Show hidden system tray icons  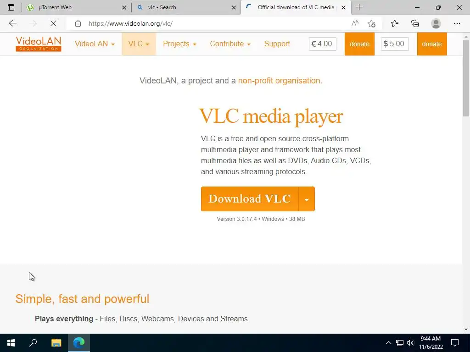point(388,343)
